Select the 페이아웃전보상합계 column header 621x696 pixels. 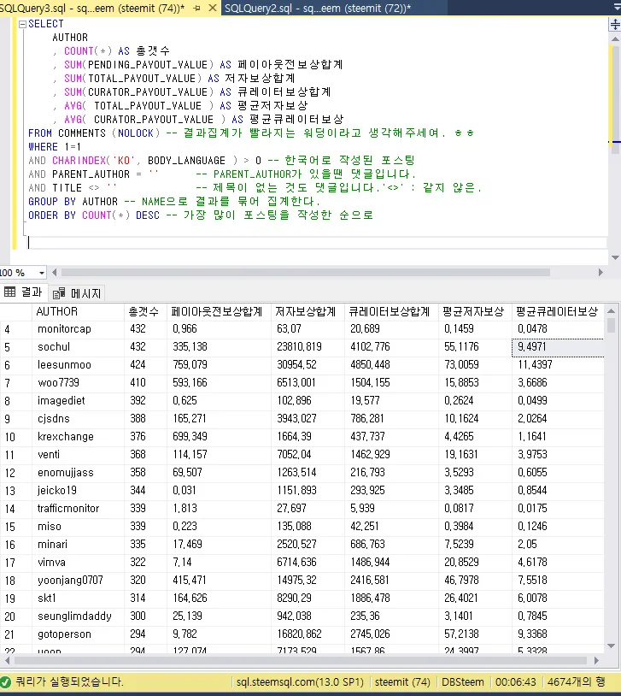[219, 311]
